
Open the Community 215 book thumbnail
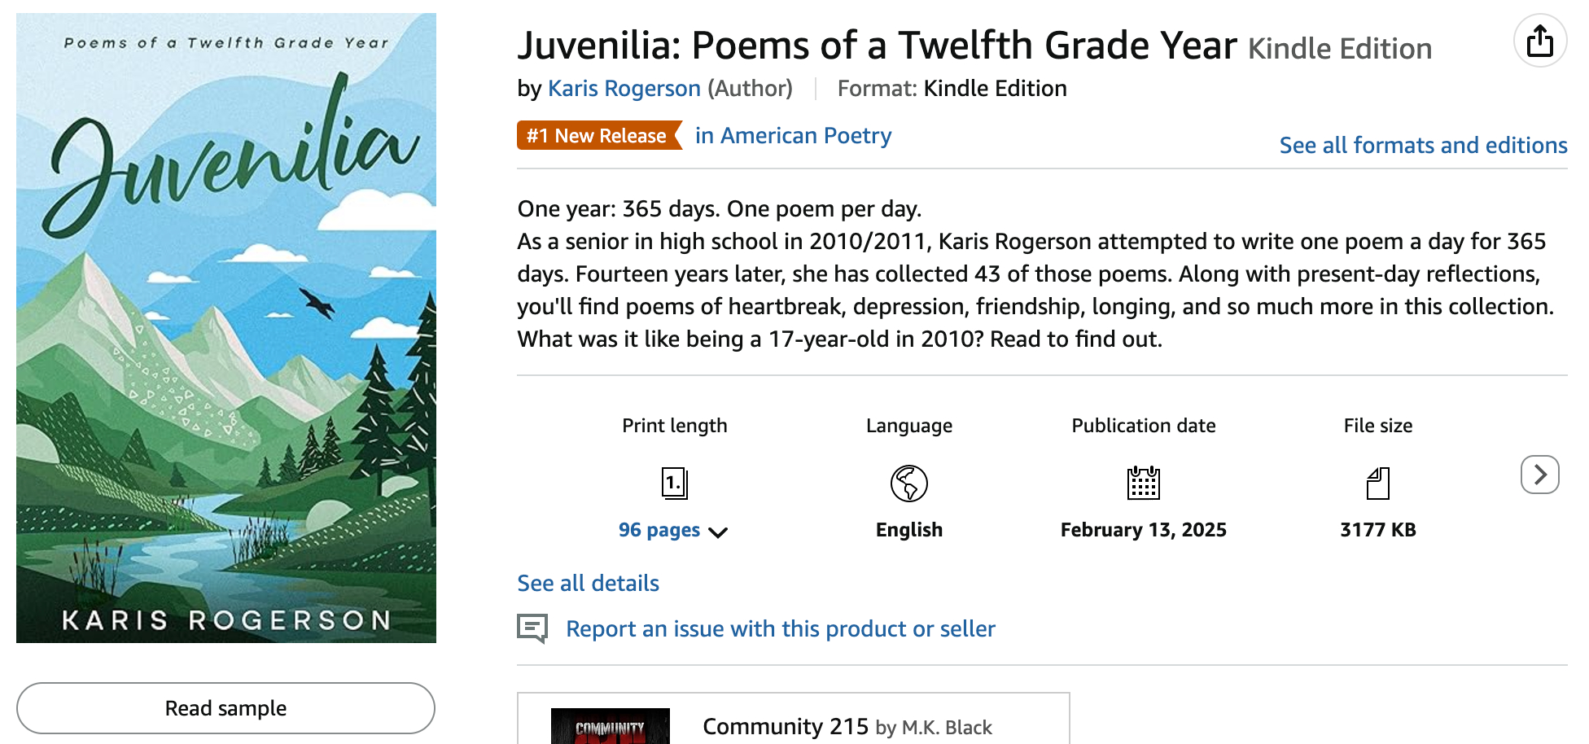610,726
